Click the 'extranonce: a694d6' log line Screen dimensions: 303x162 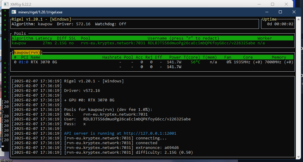pyautogui.click(x=121, y=148)
